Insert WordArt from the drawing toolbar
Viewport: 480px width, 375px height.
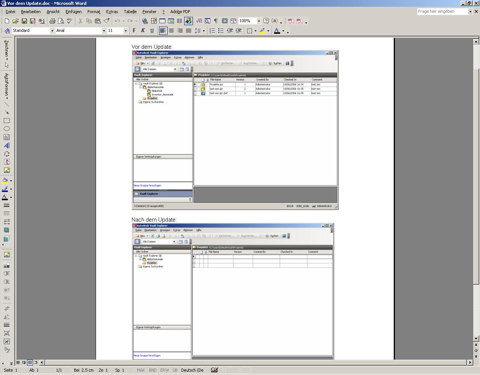[x=6, y=145]
